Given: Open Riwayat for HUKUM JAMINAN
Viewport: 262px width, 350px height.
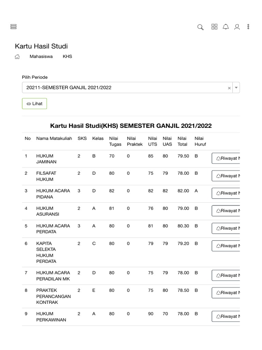Looking at the screenshot, I should pyautogui.click(x=227, y=159).
